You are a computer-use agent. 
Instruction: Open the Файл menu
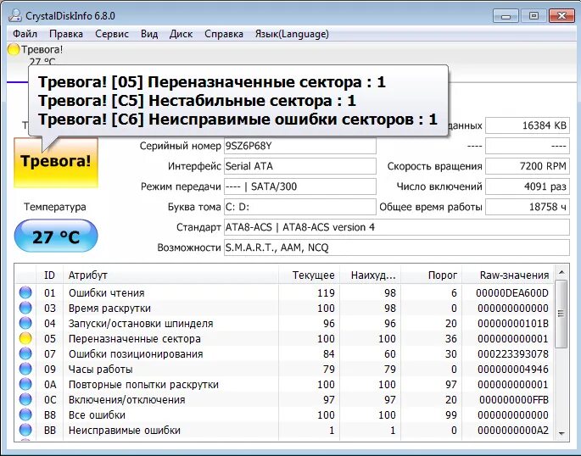click(x=25, y=34)
